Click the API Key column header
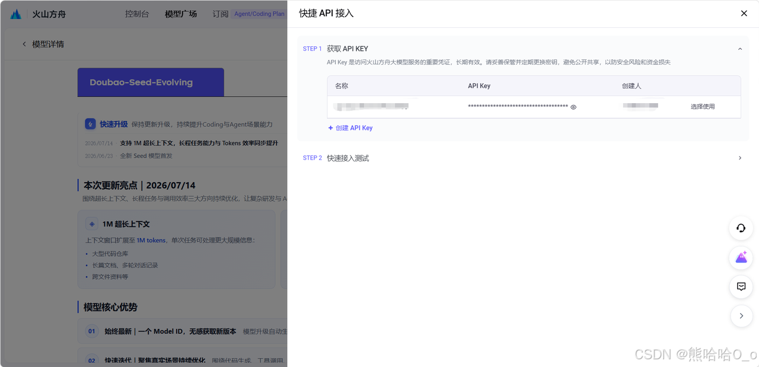This screenshot has height=367, width=759. pyautogui.click(x=479, y=86)
